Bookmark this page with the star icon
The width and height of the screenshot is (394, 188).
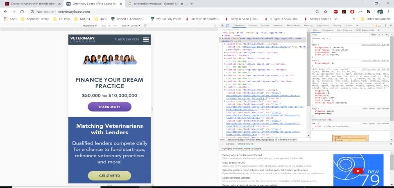coord(326,11)
